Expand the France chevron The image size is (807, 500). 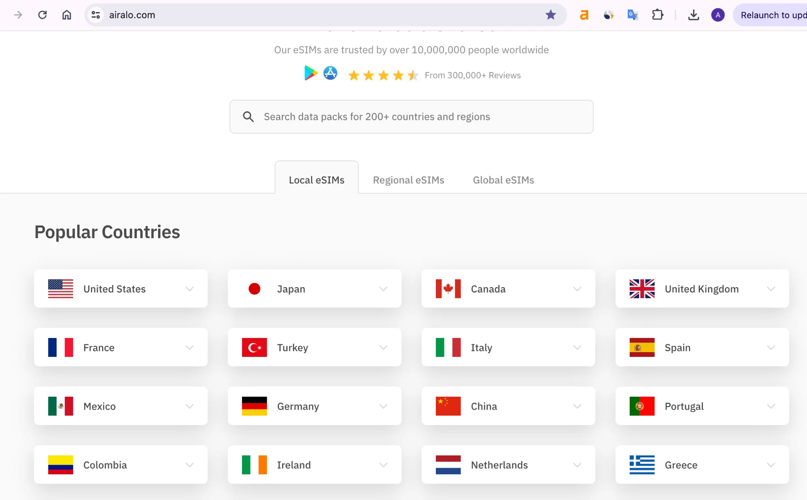point(190,347)
